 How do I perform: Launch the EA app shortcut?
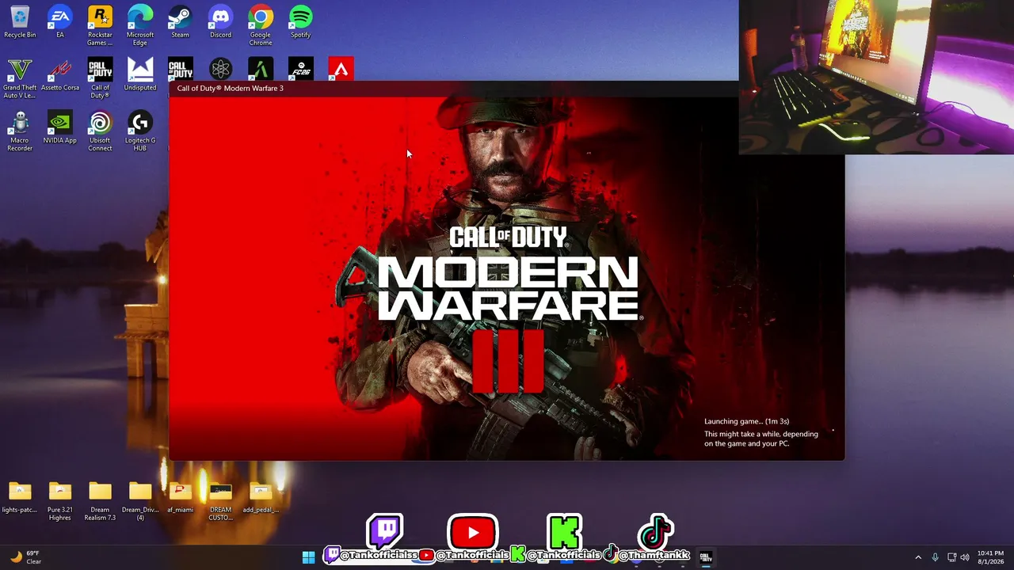point(60,22)
